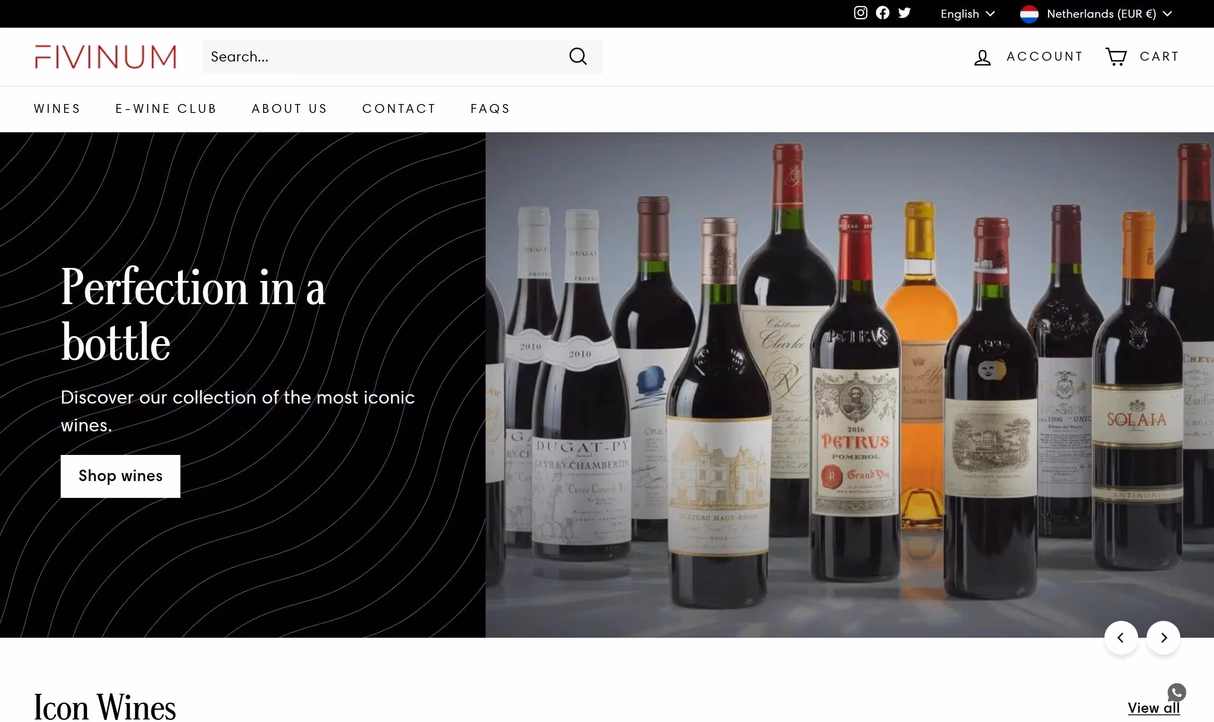1214x722 pixels.
Task: Click the View all link
Action: coord(1154,708)
